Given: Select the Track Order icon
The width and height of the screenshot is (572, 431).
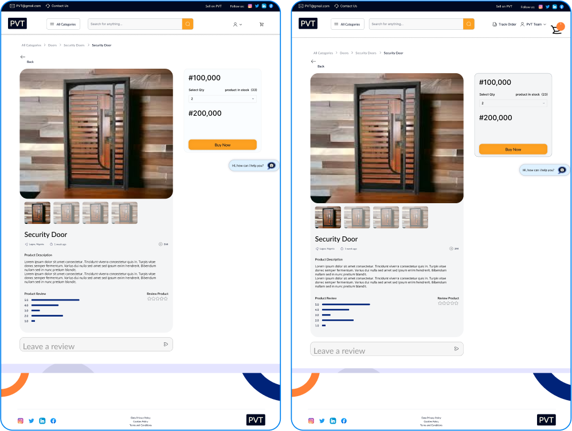Looking at the screenshot, I should tap(494, 24).
